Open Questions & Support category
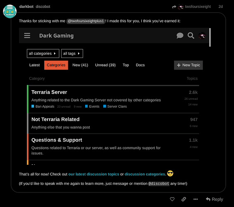Image resolution: width=234 pixels, height=207 pixels. pyautogui.click(x=57, y=140)
